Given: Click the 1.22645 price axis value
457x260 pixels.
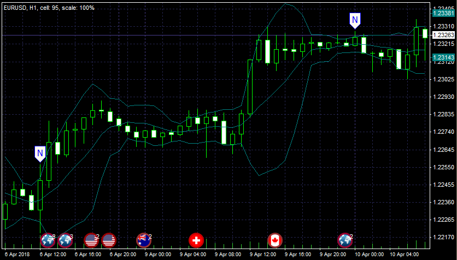Looking at the screenshot, I should click(443, 150).
